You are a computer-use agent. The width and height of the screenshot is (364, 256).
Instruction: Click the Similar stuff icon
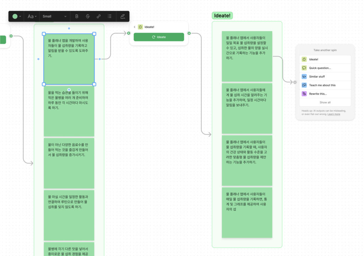(304, 77)
